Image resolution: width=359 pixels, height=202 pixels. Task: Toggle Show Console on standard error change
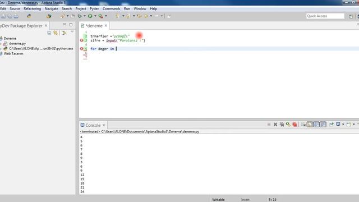[x=323, y=125]
